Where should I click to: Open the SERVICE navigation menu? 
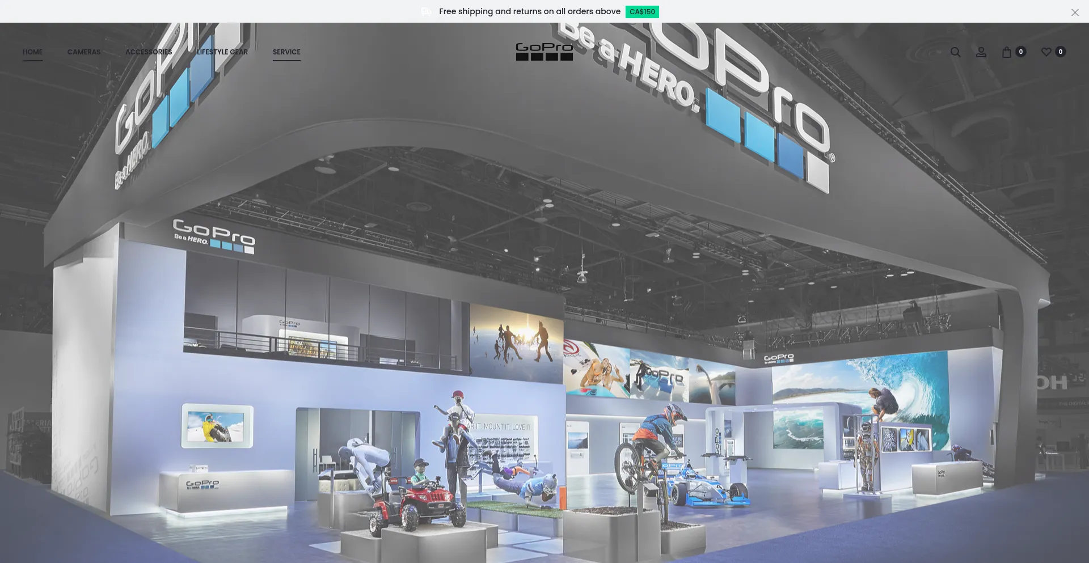pyautogui.click(x=286, y=52)
